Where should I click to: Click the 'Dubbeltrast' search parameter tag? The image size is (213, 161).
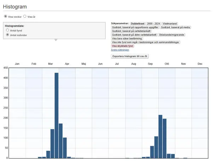[138, 23]
